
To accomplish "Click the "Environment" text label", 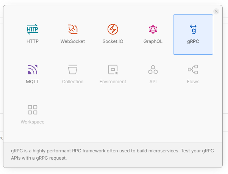I will tap(113, 81).
